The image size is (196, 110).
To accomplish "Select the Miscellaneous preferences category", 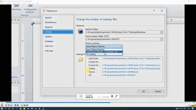I will (51, 22).
